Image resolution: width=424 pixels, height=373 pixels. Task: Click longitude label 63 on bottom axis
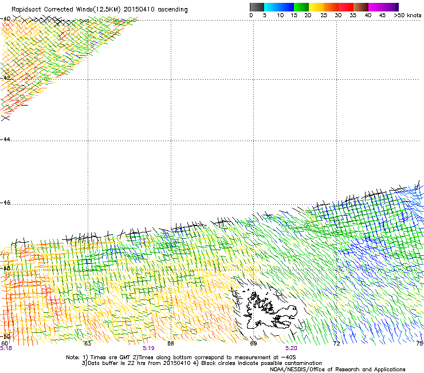[x=88, y=344]
